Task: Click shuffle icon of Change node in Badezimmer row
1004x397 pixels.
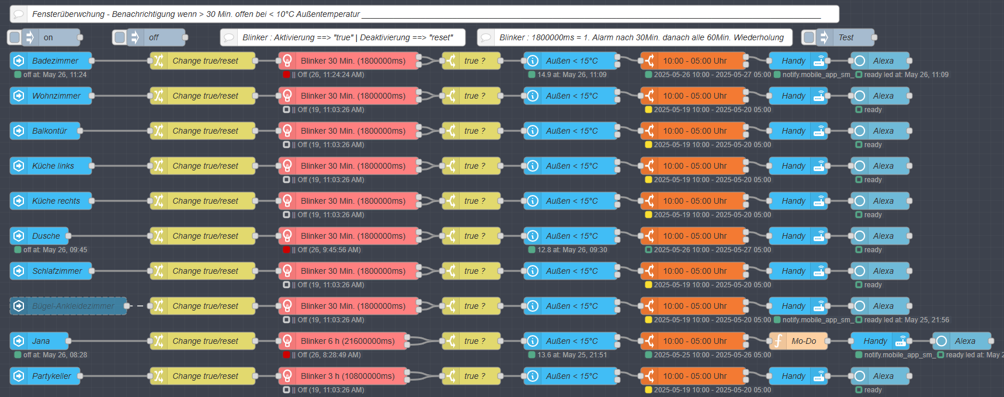Action: tap(159, 61)
